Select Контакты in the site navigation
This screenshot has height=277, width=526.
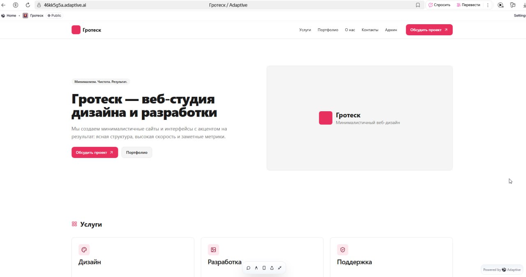click(x=370, y=30)
